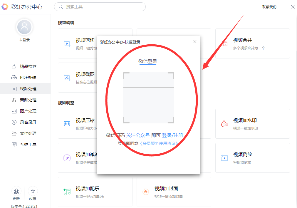Click the WeChat QR code area
This screenshot has width=297, height=208.
[149, 98]
